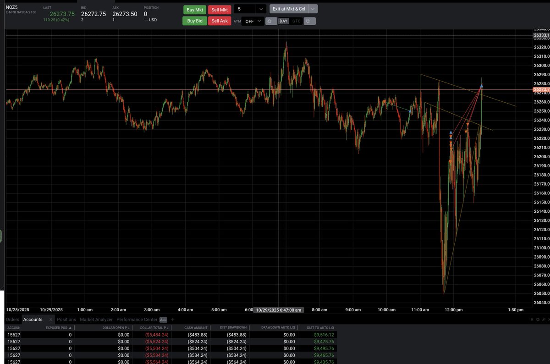
Task: Select the DAY time-in-force toggle
Action: tap(284, 21)
